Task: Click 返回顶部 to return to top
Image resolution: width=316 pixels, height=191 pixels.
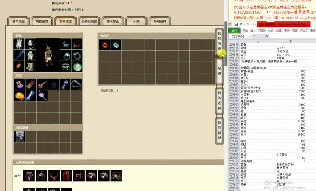Action: coord(219,130)
